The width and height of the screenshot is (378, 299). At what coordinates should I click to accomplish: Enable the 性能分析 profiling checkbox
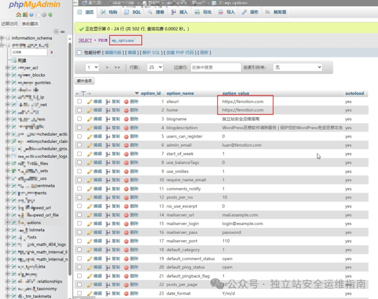(x=79, y=52)
